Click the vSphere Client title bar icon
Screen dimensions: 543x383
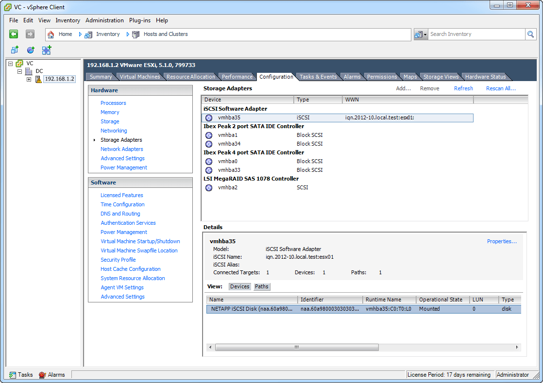point(8,7)
